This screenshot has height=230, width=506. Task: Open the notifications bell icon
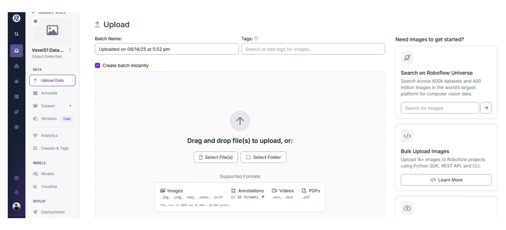click(x=16, y=192)
